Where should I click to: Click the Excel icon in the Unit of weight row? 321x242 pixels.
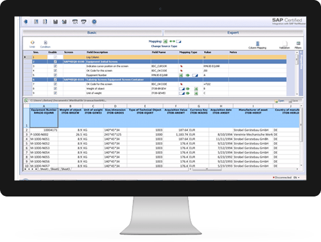coord(196,93)
